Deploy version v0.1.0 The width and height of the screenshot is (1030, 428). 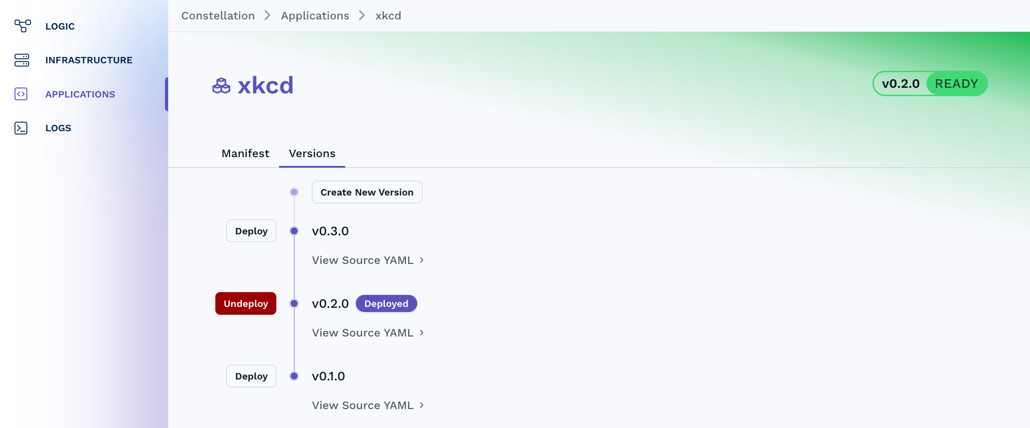point(251,376)
